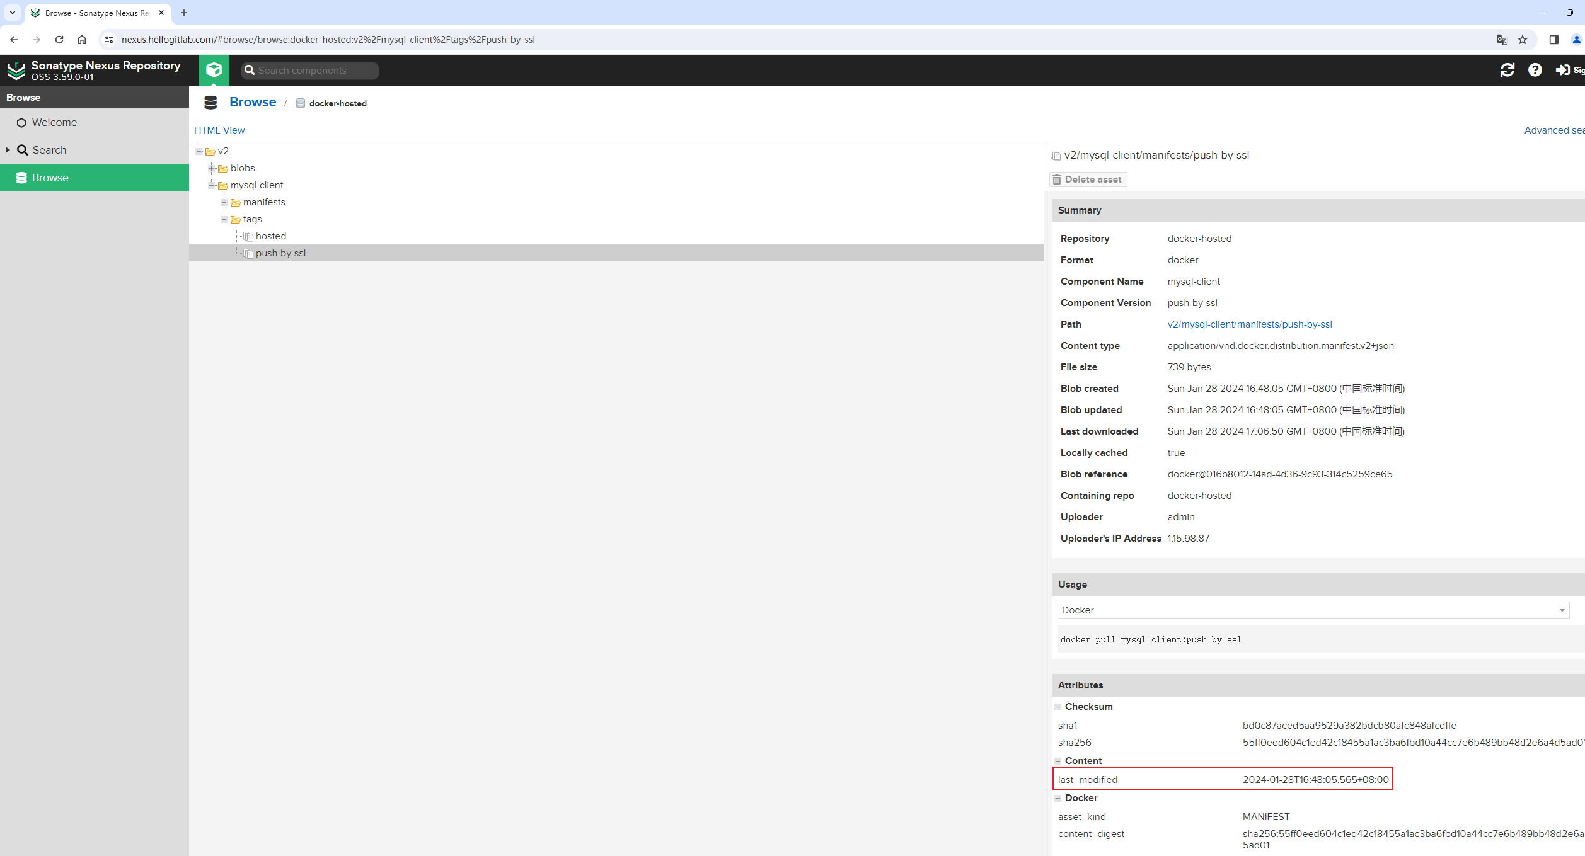Click the browser back arrow

[14, 40]
